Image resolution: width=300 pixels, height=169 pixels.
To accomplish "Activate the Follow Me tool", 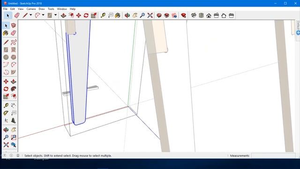I will pyautogui.click(x=14, y=89).
